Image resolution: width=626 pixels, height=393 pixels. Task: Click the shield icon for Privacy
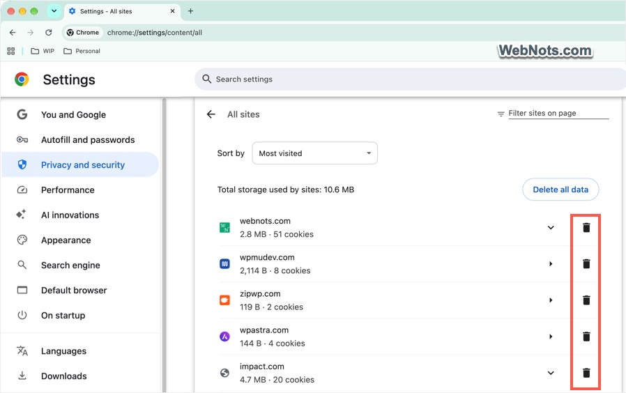pos(22,164)
